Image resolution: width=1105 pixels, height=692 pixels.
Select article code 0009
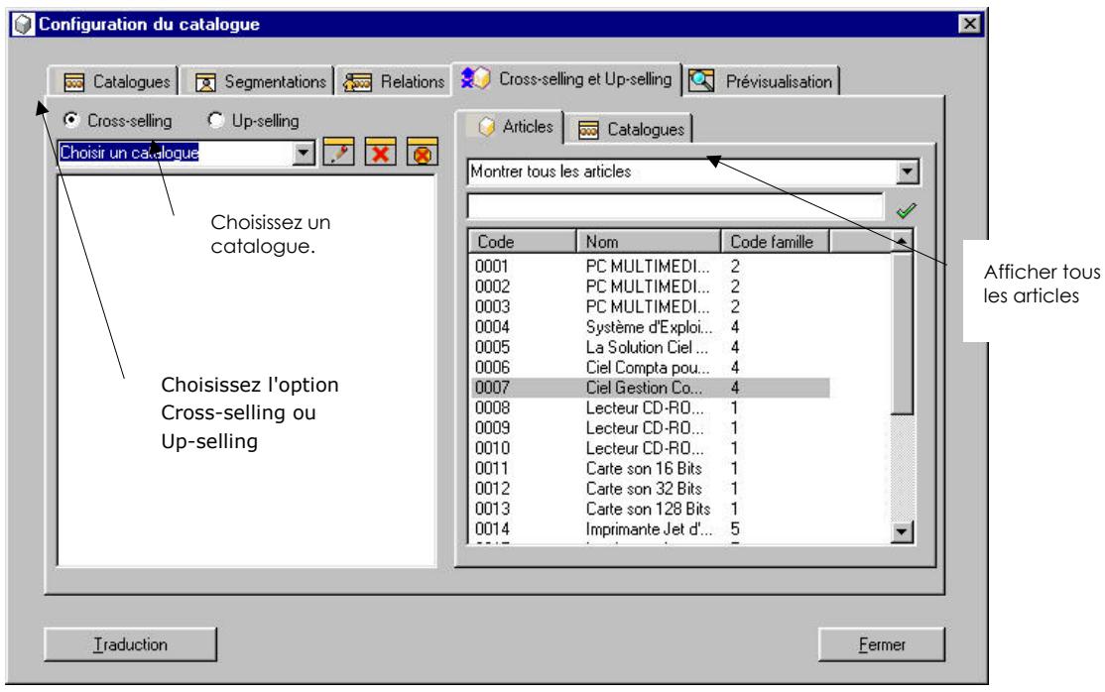click(650, 428)
